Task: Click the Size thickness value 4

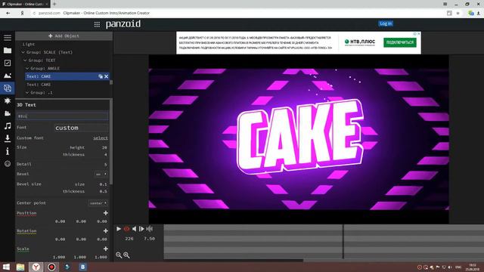Action: pos(106,155)
